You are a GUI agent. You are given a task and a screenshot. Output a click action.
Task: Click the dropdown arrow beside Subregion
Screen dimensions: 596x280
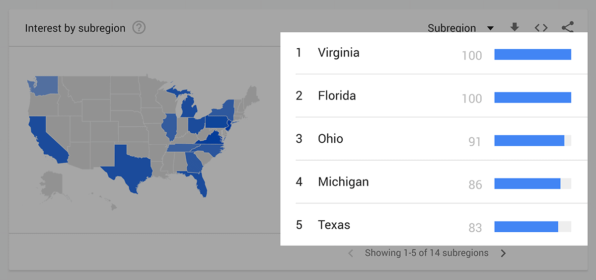coord(490,28)
